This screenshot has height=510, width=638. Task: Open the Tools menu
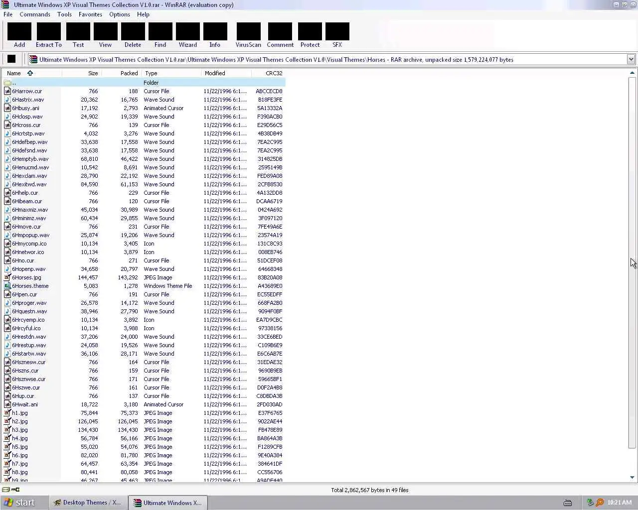tap(64, 14)
